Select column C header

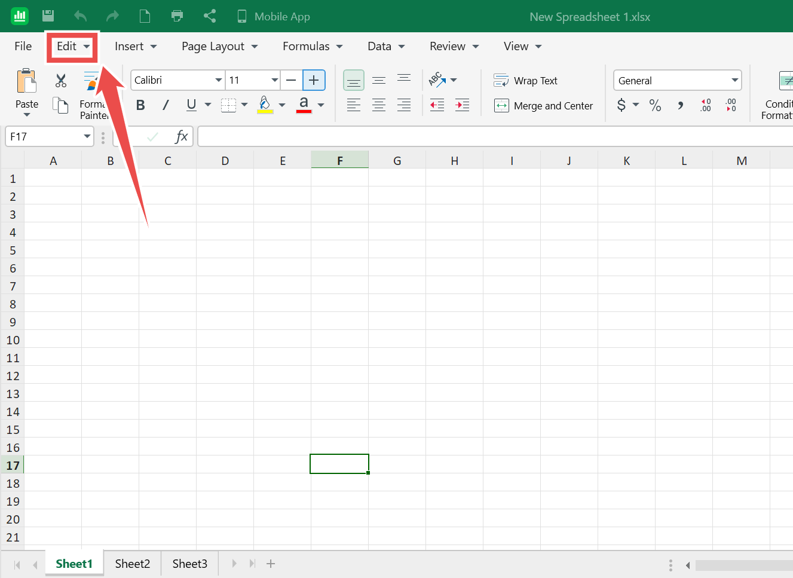[x=168, y=160]
